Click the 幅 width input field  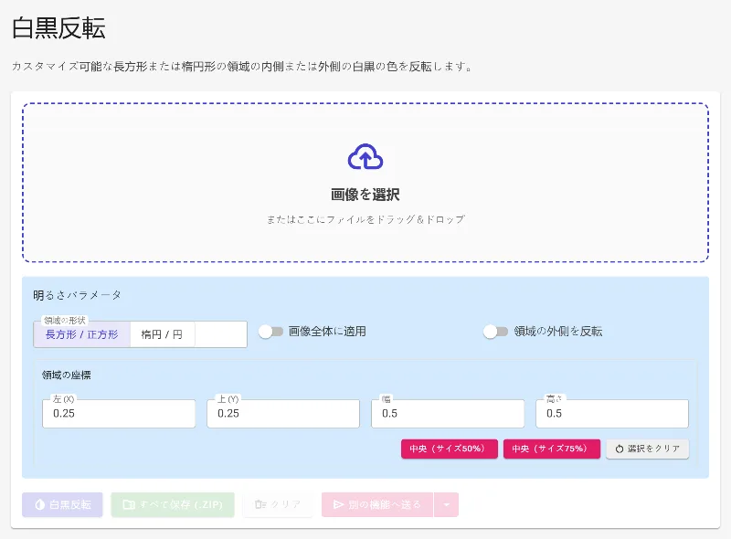pos(448,414)
